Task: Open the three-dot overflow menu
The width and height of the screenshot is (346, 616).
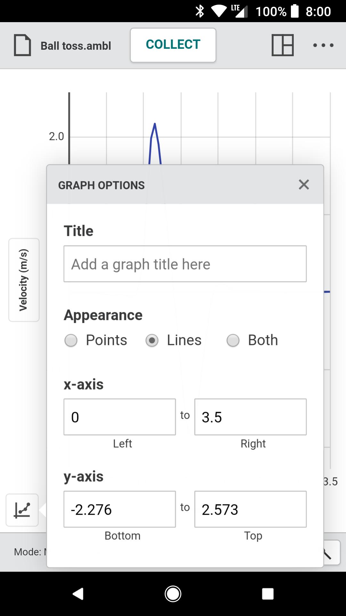Action: tap(323, 45)
